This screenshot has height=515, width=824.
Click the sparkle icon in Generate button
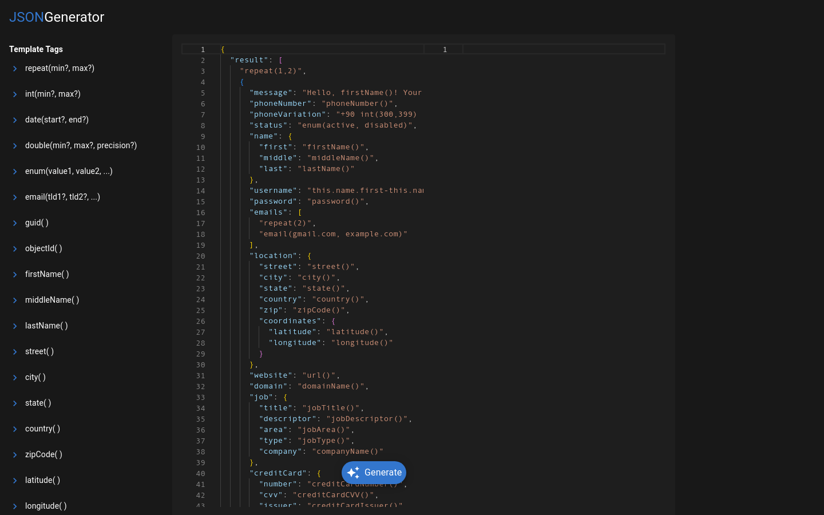tap(353, 473)
